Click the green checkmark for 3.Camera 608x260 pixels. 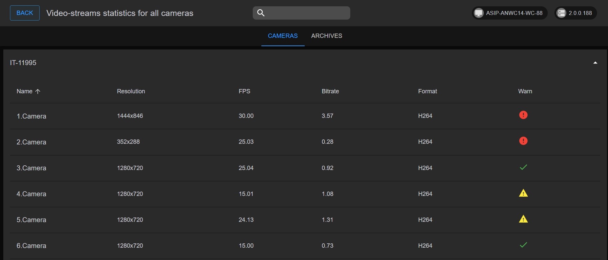523,167
